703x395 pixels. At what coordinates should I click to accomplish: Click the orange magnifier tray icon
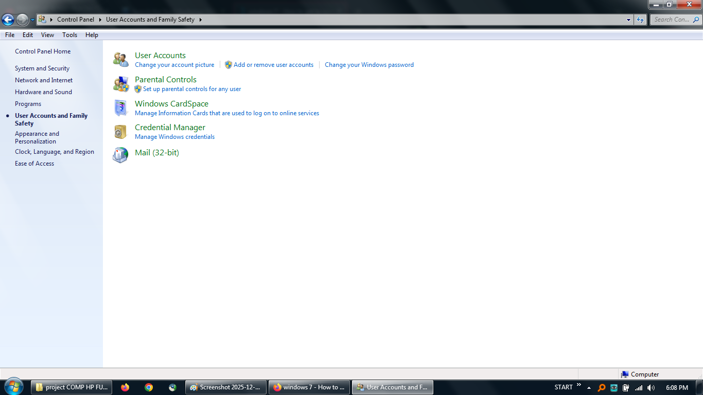(x=601, y=388)
